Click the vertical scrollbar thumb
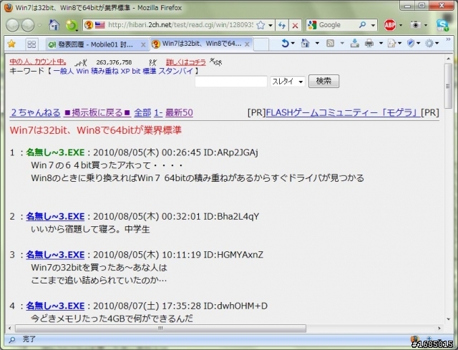This screenshot has height=350, width=458. [x=448, y=86]
